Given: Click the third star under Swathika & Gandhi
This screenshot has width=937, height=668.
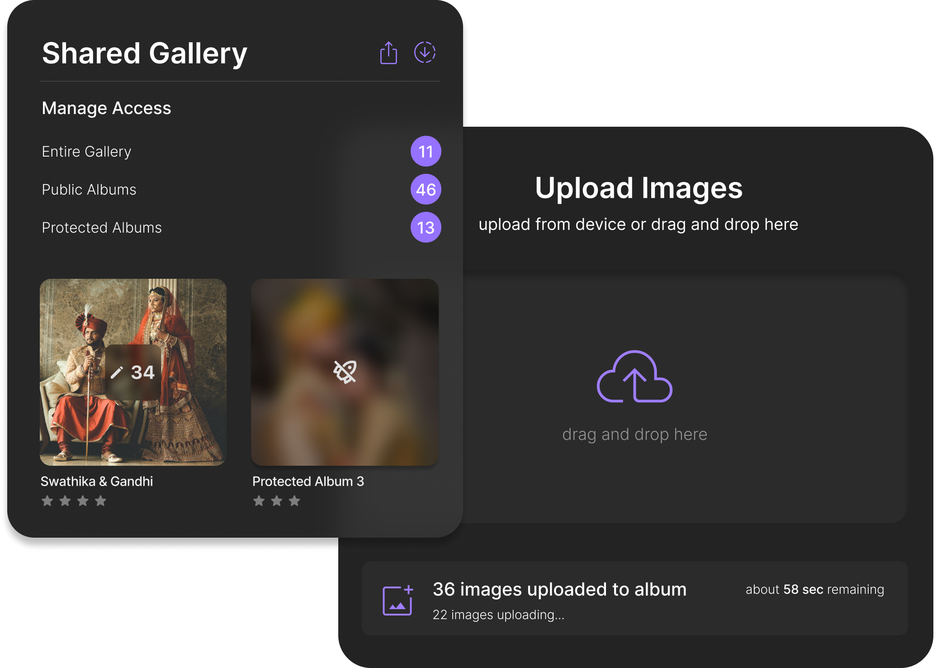Looking at the screenshot, I should click(83, 501).
